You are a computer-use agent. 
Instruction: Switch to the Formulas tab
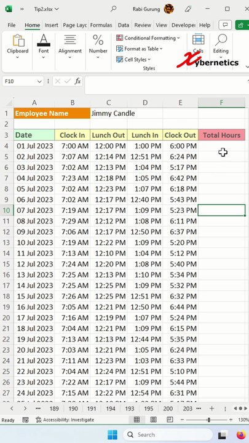click(101, 25)
